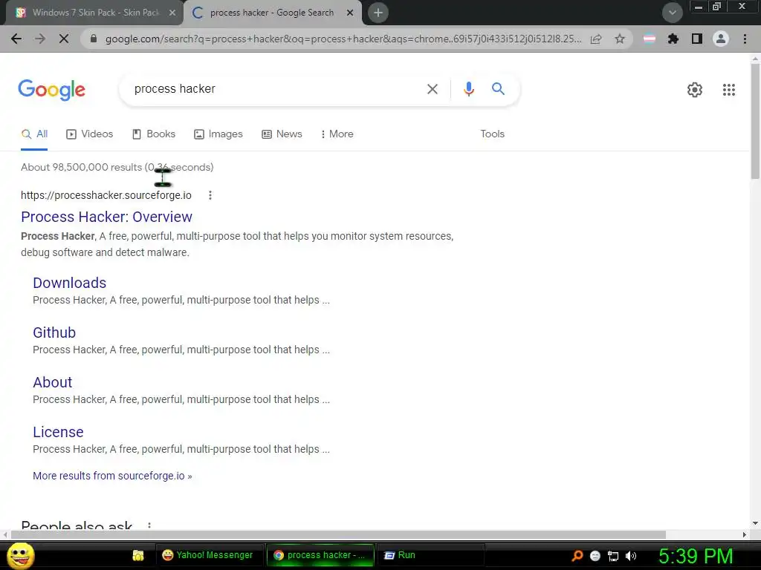Switch to Yahoo! Messenger on the taskbar

pyautogui.click(x=208, y=555)
